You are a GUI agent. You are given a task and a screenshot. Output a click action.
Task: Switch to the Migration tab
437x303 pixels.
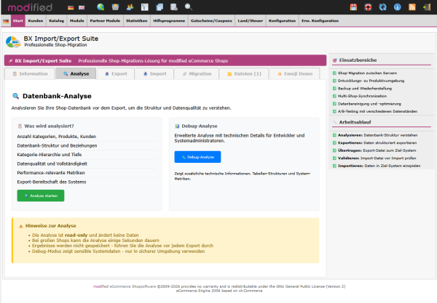point(195,73)
